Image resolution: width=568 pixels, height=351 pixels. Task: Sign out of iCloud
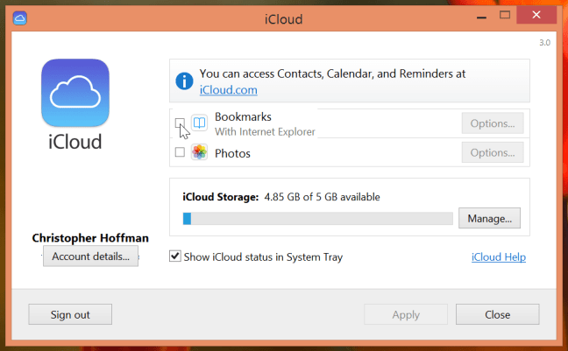click(70, 314)
